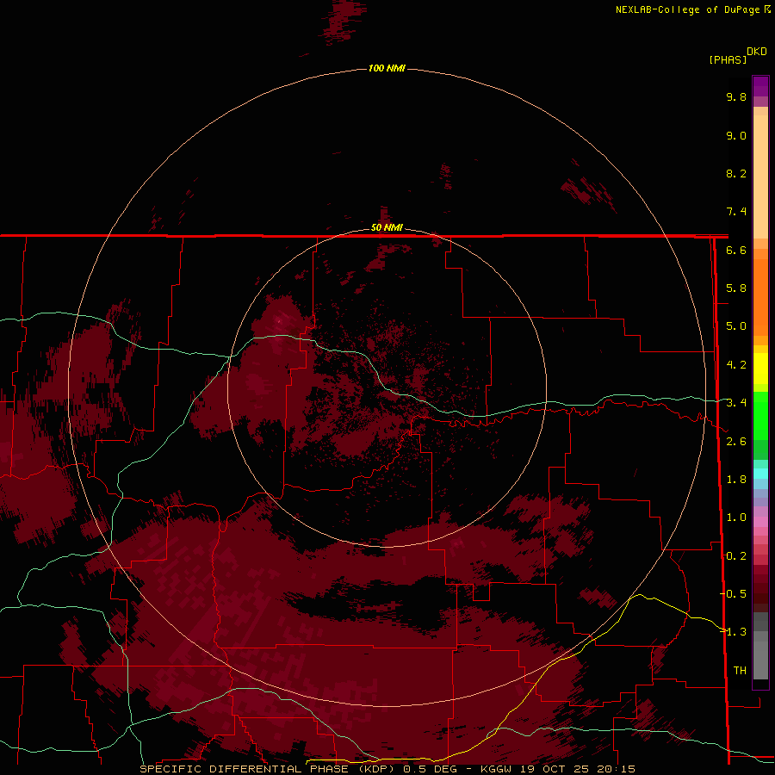Pick the bright yellow segment beside 4.2
This screenshot has width=775, height=775.
pos(760,369)
